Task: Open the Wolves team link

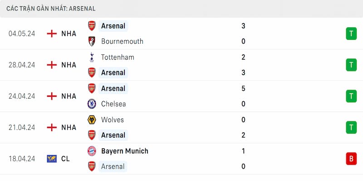Action: coord(113,120)
